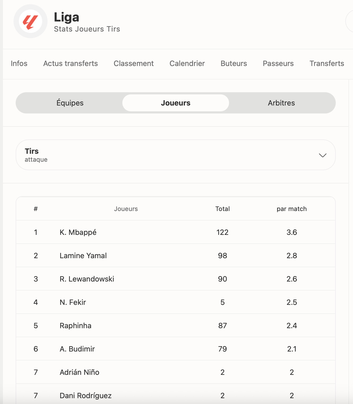Image resolution: width=353 pixels, height=404 pixels.
Task: Open R. Lewandowski player row
Action: (x=176, y=279)
